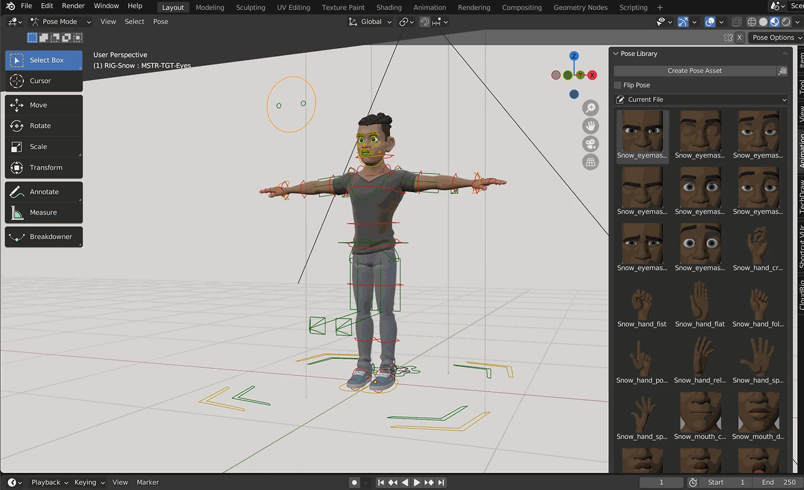Toggle the show overlays button

(x=710, y=22)
